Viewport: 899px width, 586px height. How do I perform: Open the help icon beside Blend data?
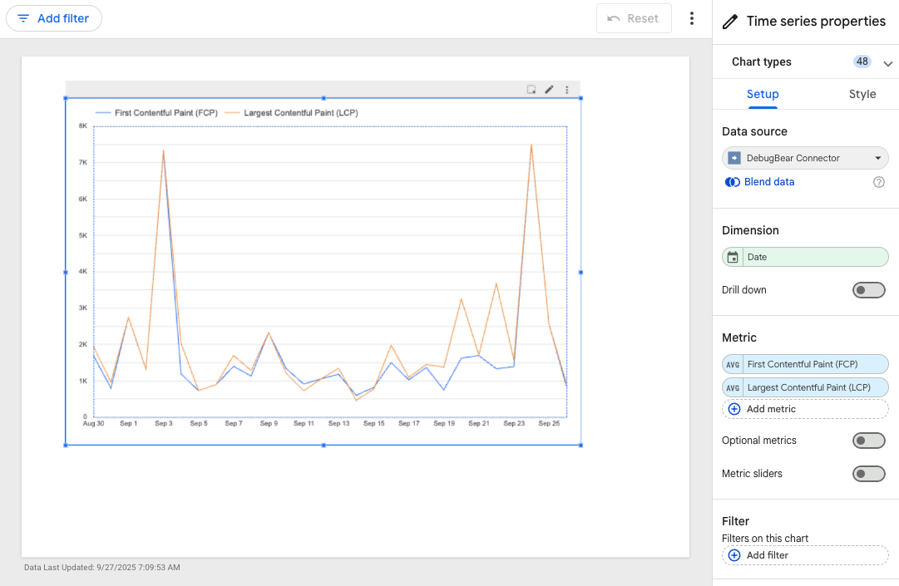click(878, 182)
